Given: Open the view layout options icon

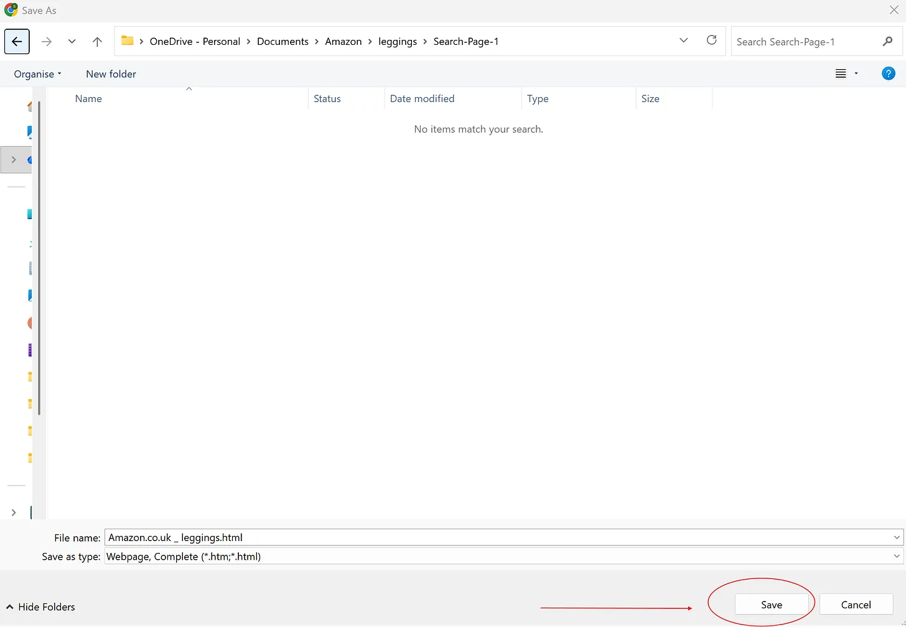Looking at the screenshot, I should pos(841,73).
